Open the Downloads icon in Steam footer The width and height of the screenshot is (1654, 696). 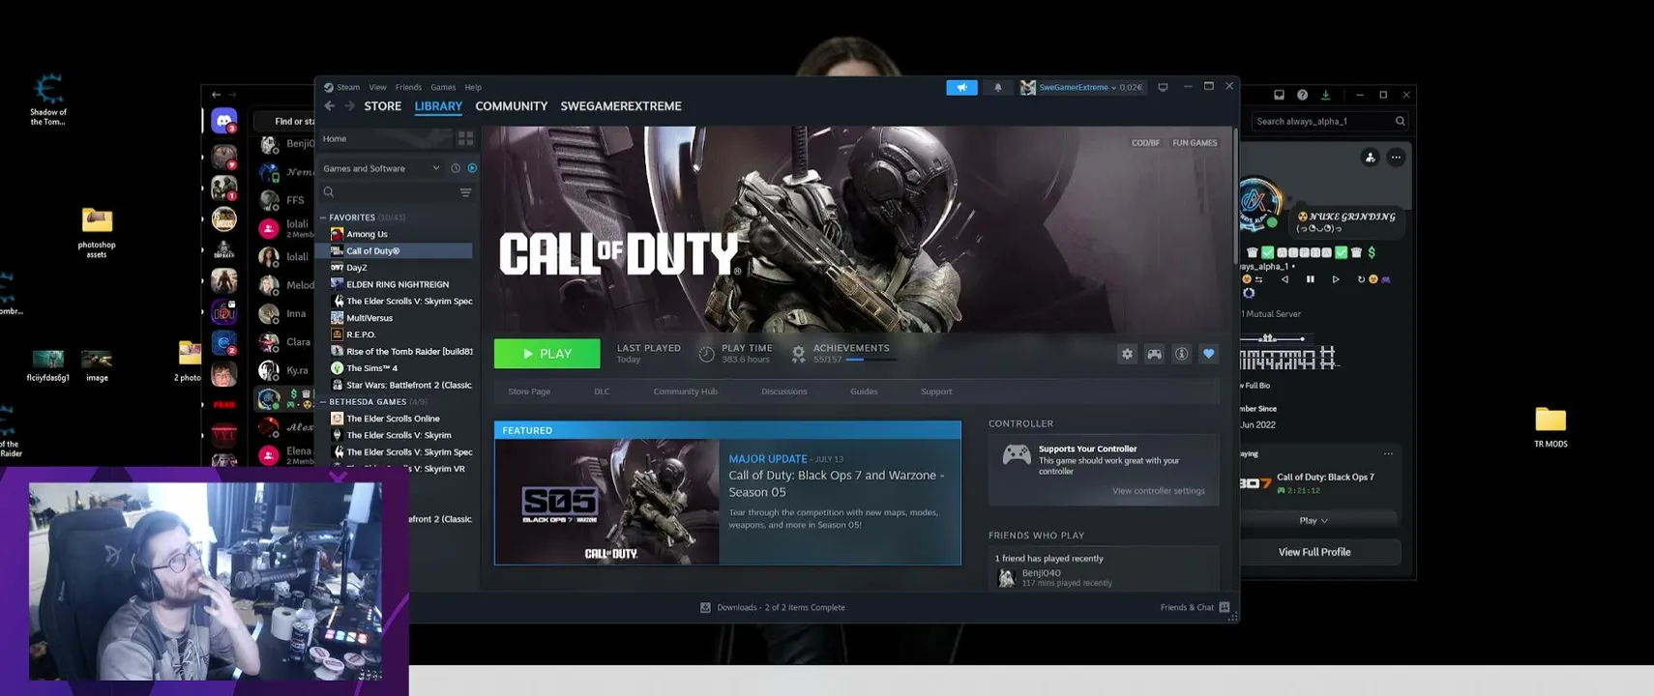(705, 608)
